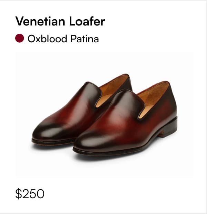The image size is (207, 214).
Task: Select the Oxblood Patina color label
Action: [x=63, y=39]
